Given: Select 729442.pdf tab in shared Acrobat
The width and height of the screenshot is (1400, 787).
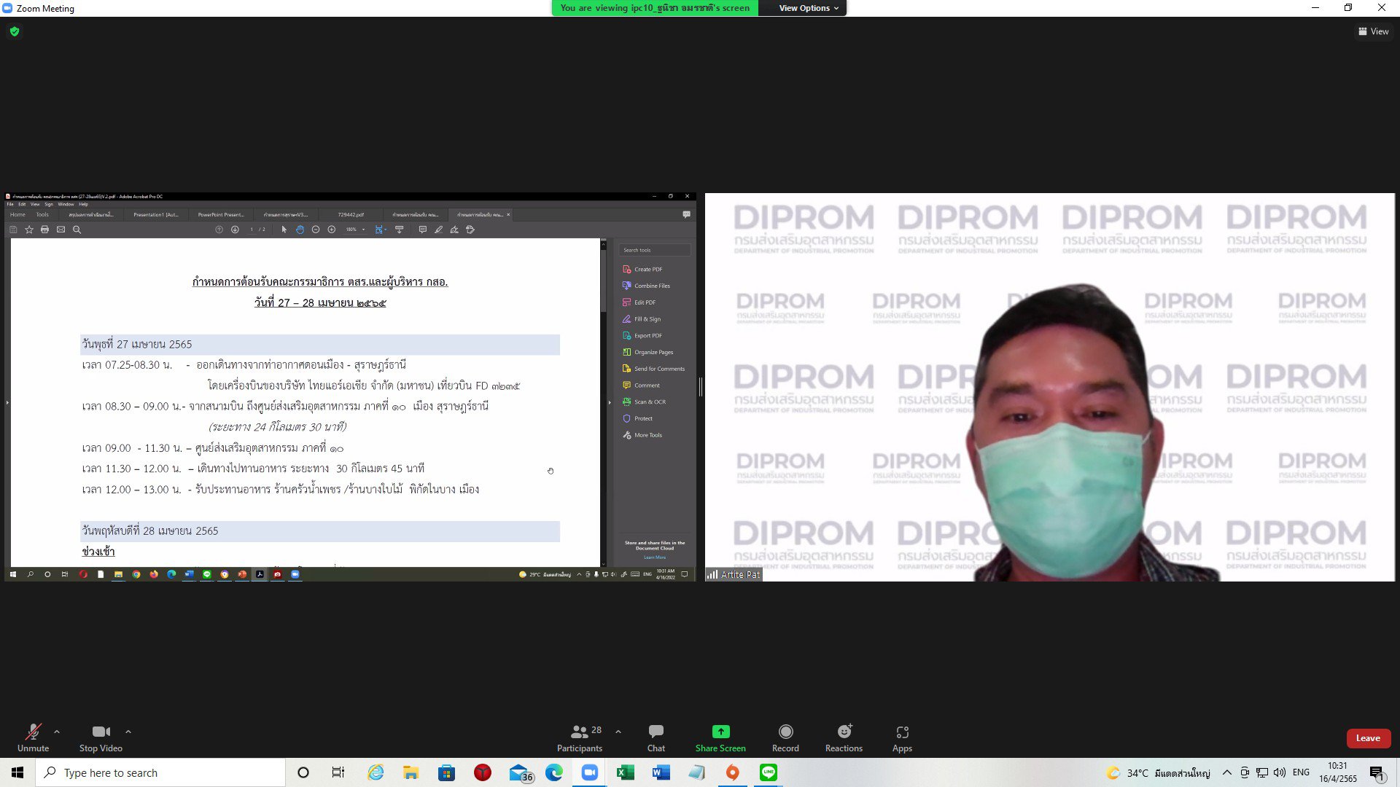Looking at the screenshot, I should click(x=351, y=214).
